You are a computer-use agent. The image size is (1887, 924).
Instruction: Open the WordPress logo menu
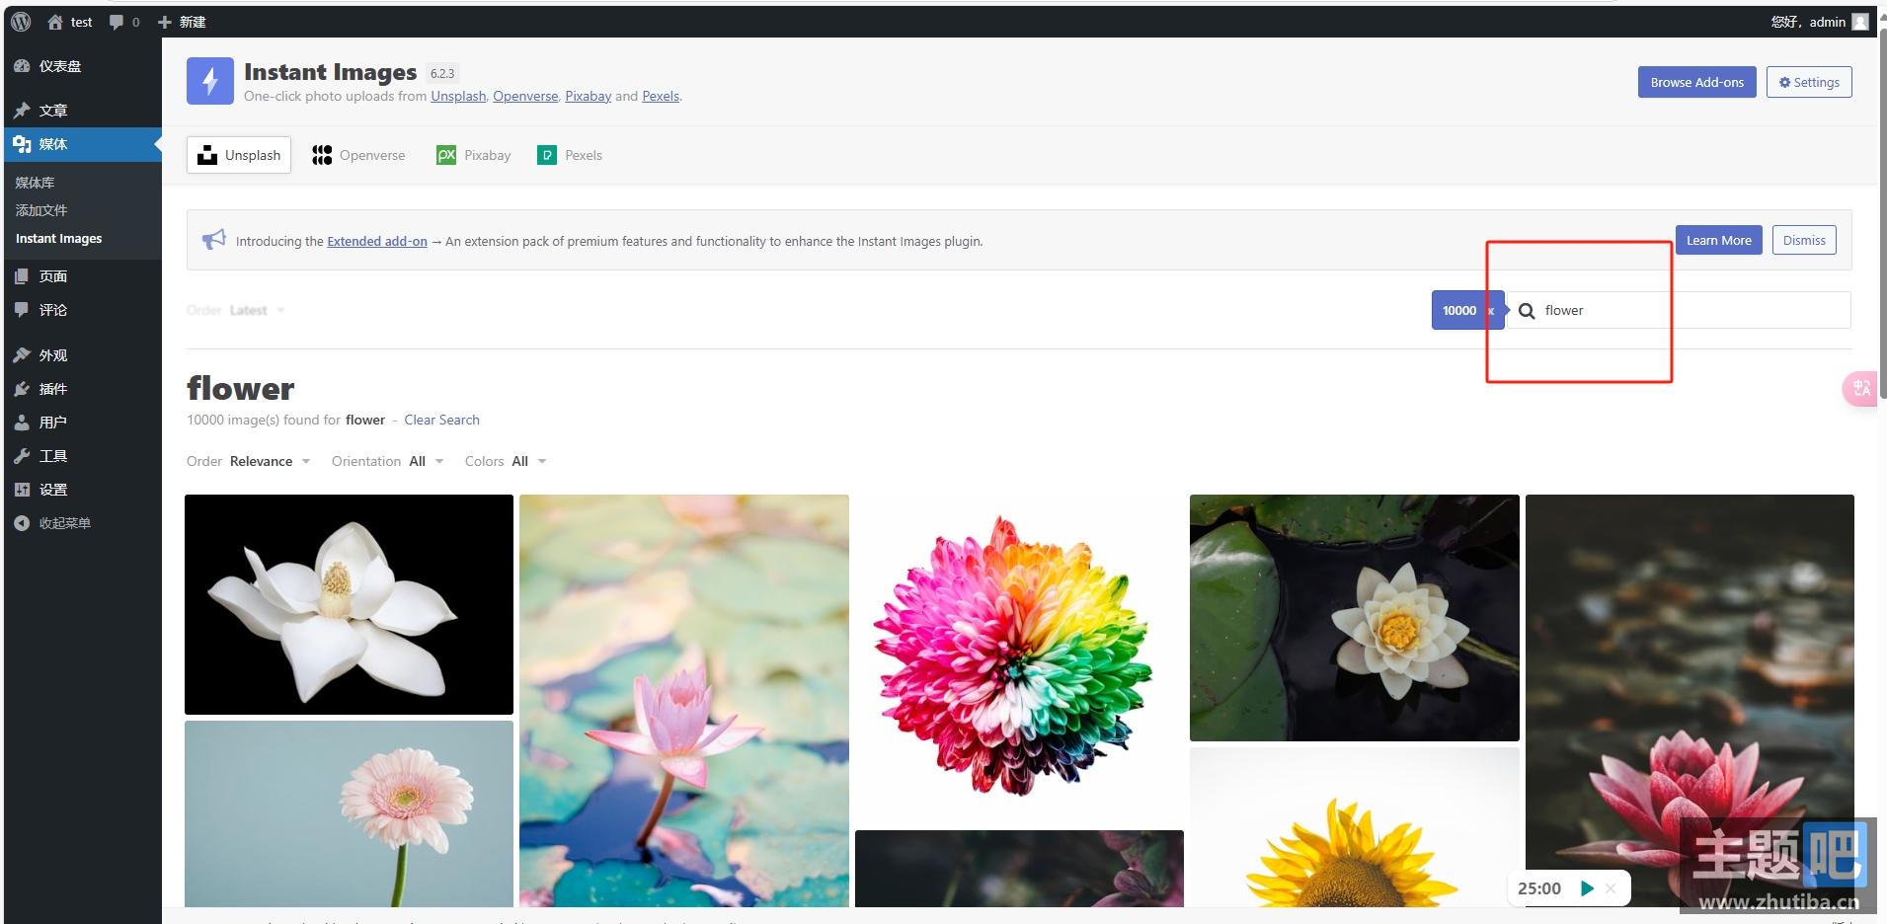[x=21, y=22]
